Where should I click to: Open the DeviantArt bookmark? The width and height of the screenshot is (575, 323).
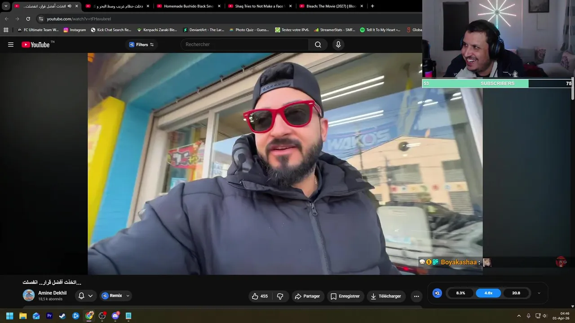click(x=203, y=30)
